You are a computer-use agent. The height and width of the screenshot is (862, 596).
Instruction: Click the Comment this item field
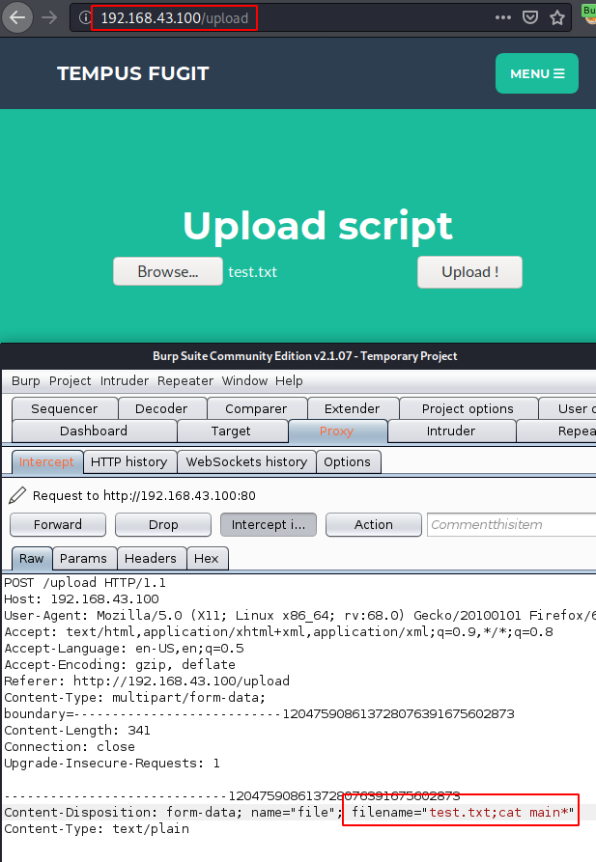click(x=512, y=524)
